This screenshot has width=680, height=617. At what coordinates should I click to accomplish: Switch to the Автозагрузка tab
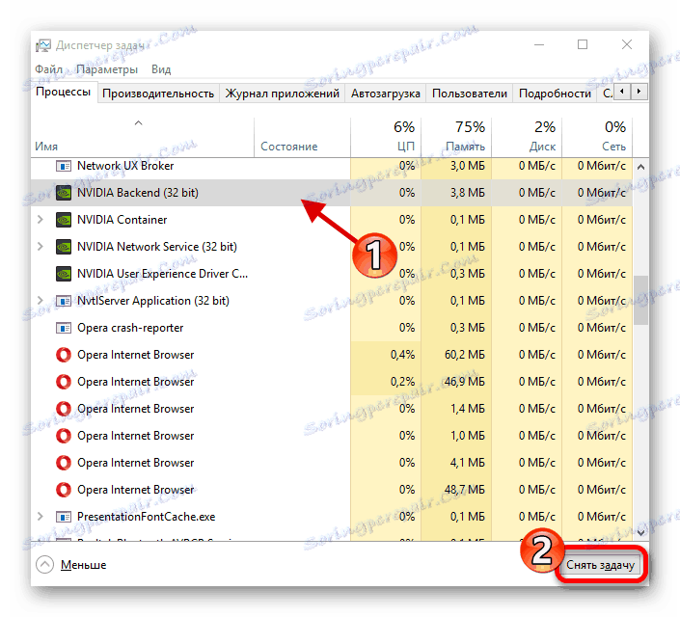tap(386, 94)
